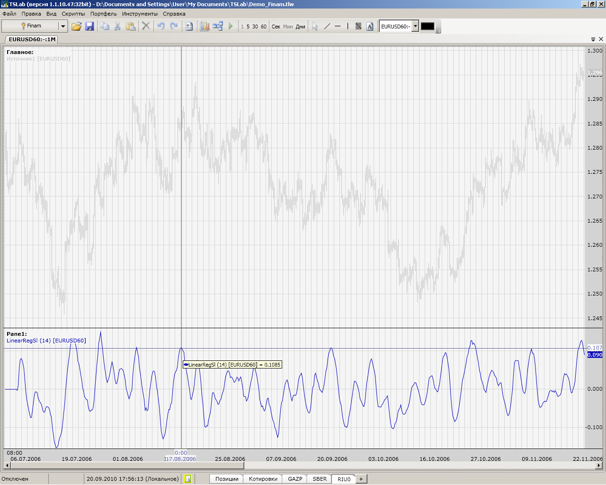This screenshot has height=485, width=606.
Task: Expand the EURUSD60 instrument combo box
Action: click(x=415, y=26)
